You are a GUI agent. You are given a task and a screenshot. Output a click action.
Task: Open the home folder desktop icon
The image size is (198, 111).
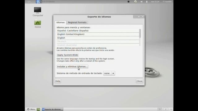tap(38, 24)
